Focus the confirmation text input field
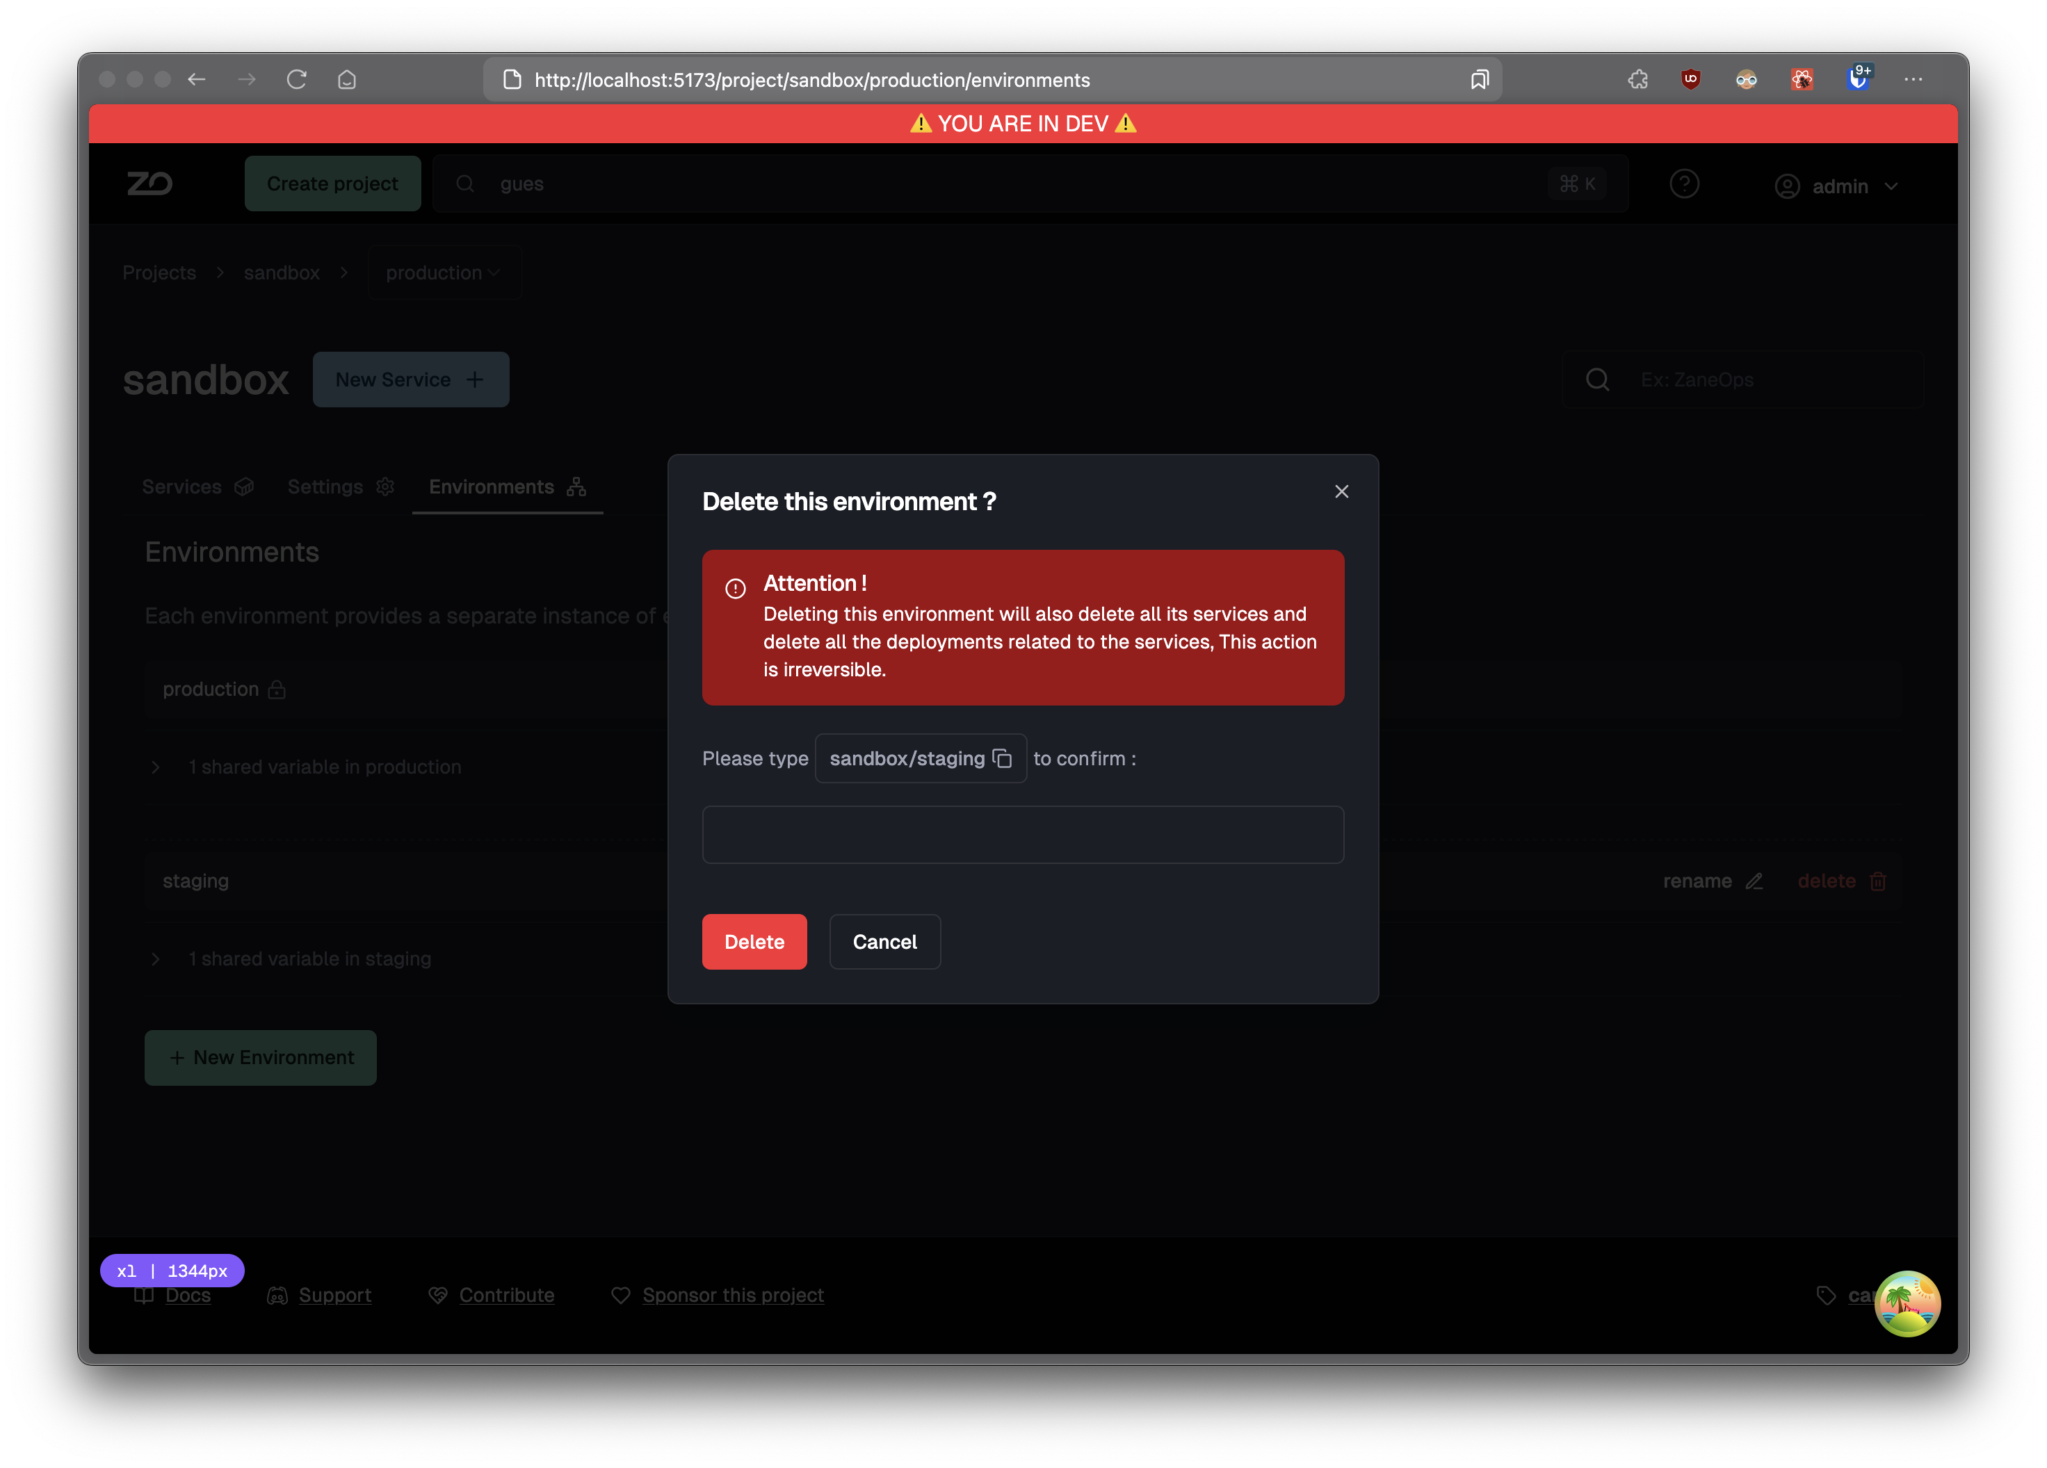This screenshot has width=2047, height=1468. [1023, 833]
